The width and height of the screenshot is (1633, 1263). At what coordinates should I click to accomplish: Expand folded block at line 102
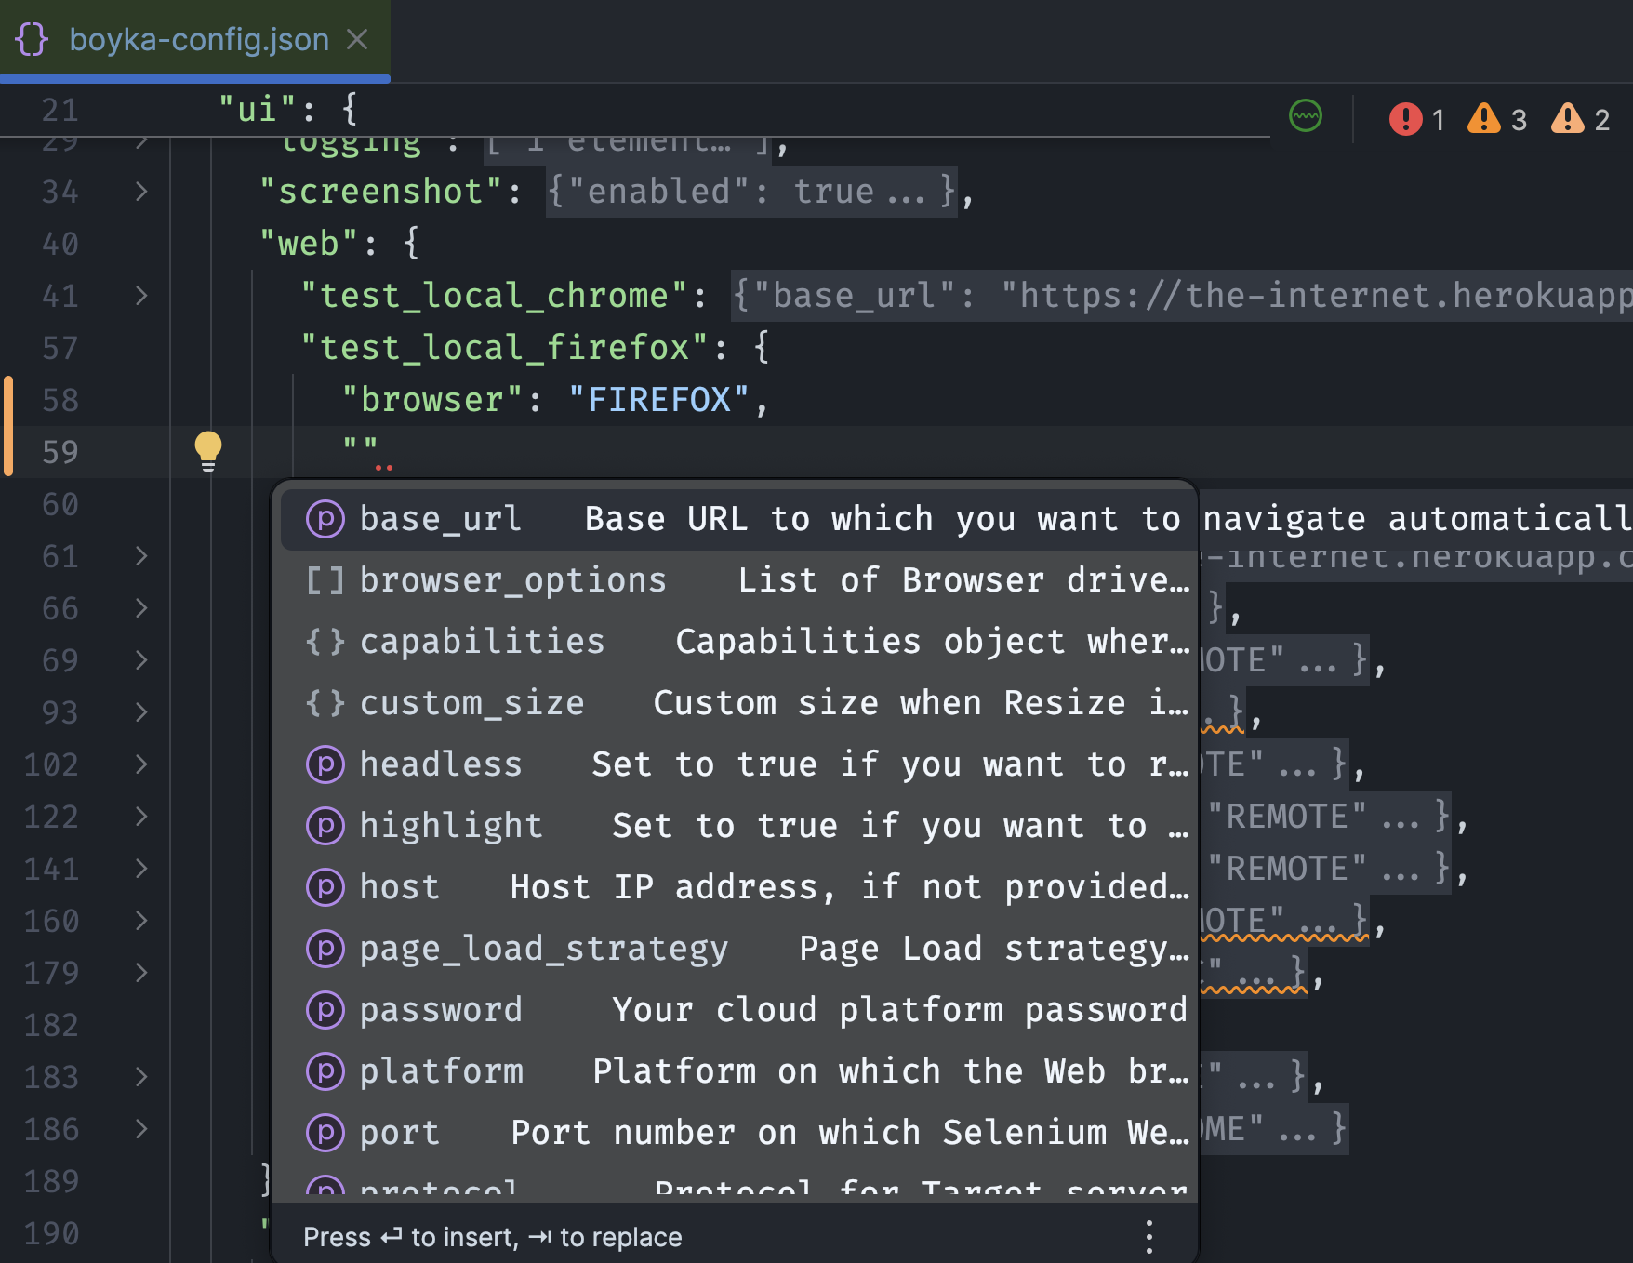[141, 764]
